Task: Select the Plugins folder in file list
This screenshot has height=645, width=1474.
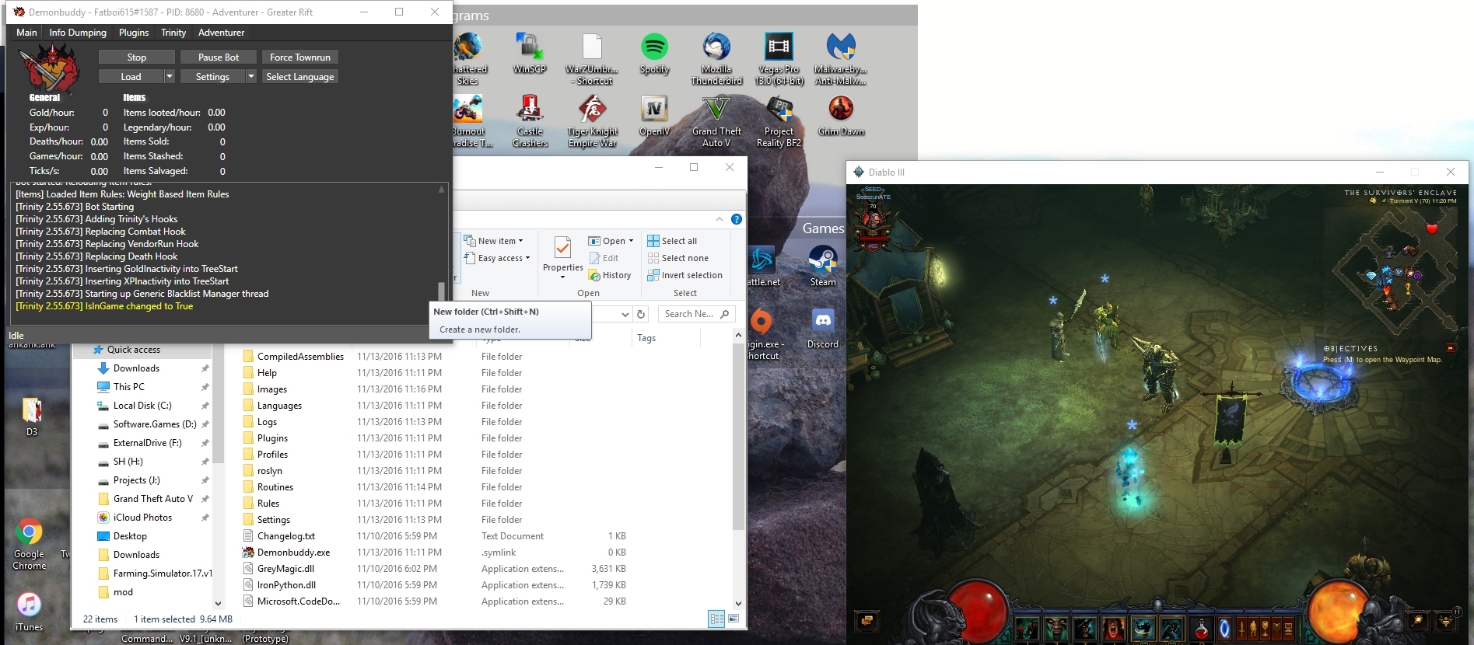Action: (273, 438)
